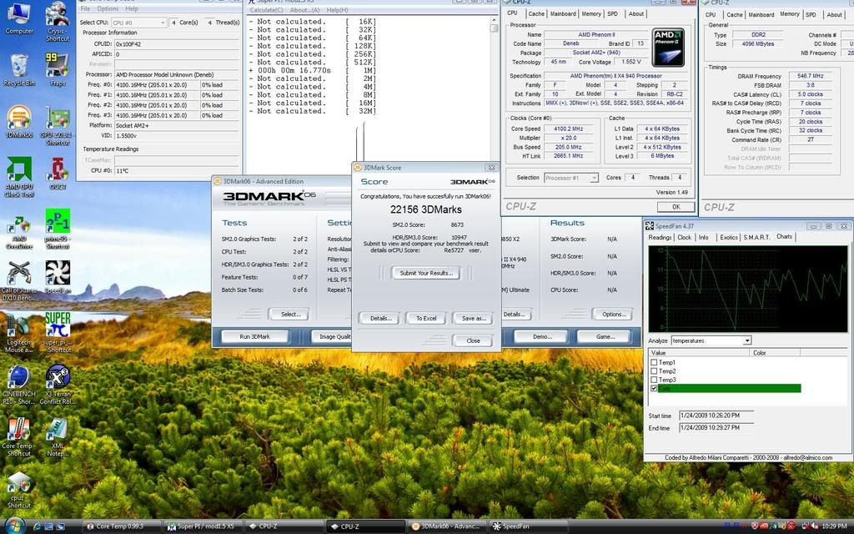
Task: Launch the OCCT desktop icon
Action: (x=58, y=174)
